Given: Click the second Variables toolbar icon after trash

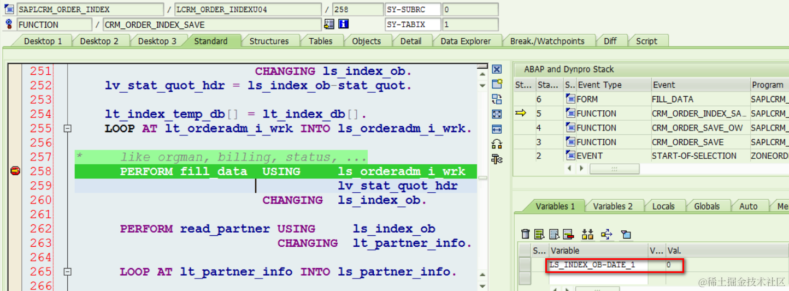Looking at the screenshot, I should (540, 234).
